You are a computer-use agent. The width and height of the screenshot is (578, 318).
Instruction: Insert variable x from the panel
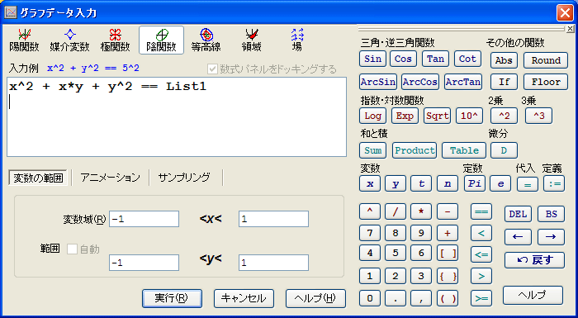click(370, 183)
